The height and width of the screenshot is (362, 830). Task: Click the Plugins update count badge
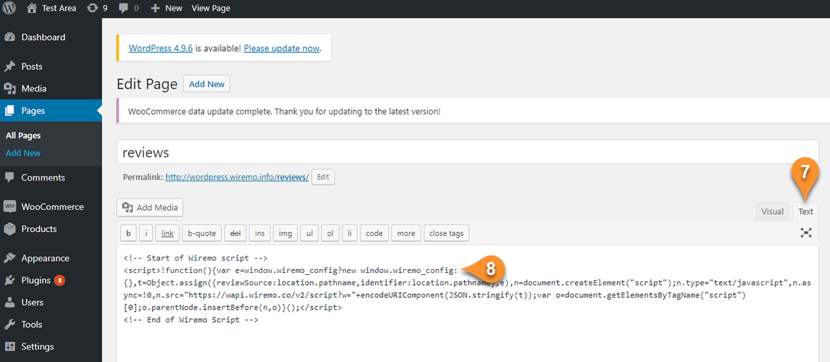(x=59, y=280)
